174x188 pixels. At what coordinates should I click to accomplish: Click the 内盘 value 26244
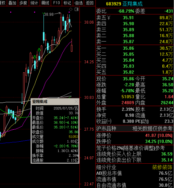point(167,103)
